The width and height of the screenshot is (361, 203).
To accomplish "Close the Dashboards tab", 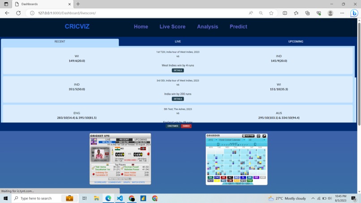I will [x=69, y=4].
